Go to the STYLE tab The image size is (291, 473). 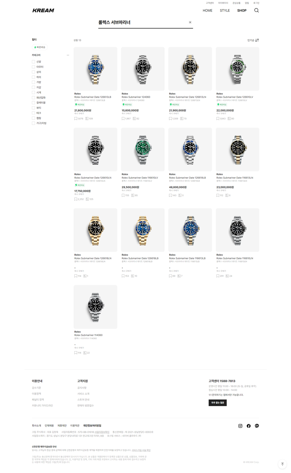click(x=225, y=10)
